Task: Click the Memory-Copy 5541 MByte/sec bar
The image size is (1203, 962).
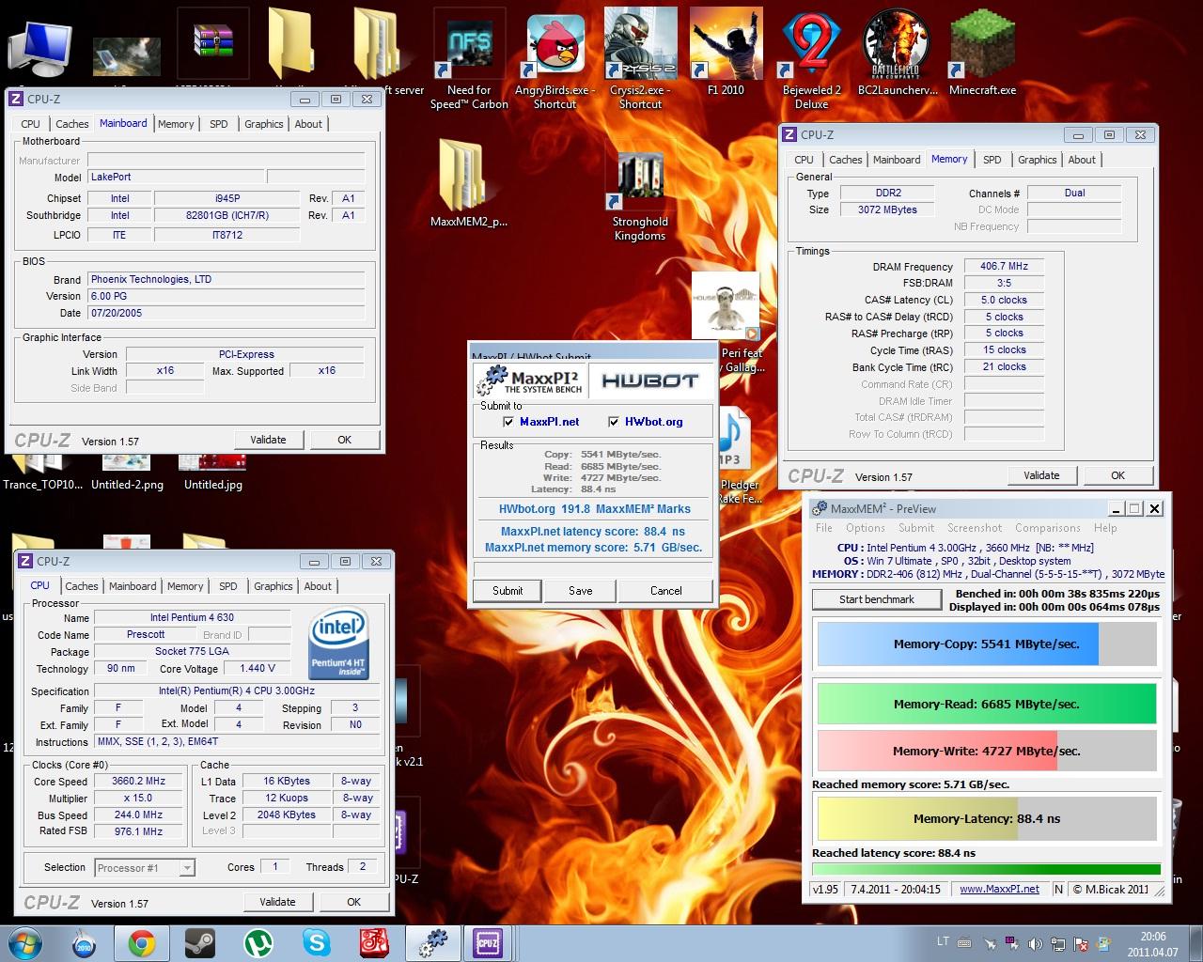Action: coord(987,644)
